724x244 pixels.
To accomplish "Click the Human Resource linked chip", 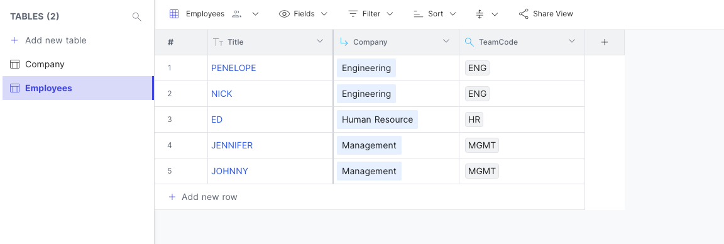I will click(377, 119).
